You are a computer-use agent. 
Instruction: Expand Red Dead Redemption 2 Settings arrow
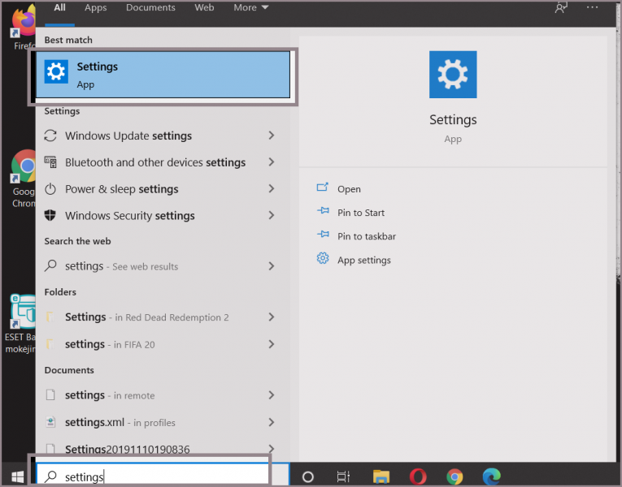tap(272, 317)
